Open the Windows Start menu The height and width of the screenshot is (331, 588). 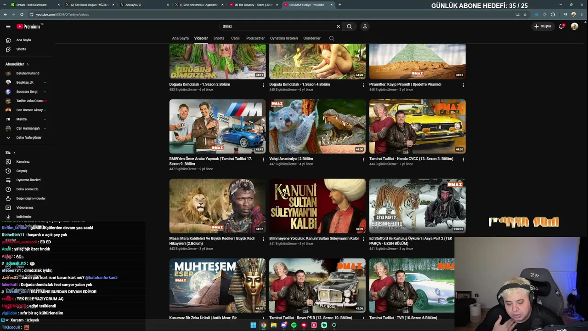[253, 325]
